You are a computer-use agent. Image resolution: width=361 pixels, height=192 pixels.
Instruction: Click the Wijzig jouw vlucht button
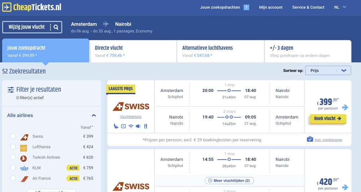click(x=32, y=27)
